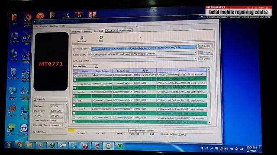Open the red toolbox taskbar icon

click(x=86, y=146)
